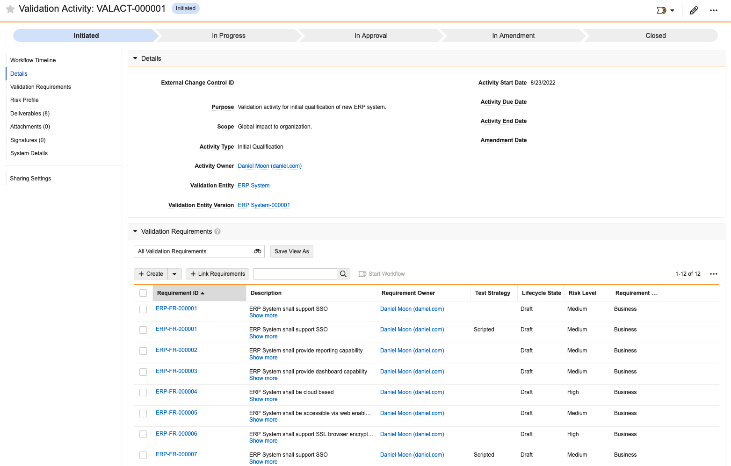Check the box for ERP-FR-000002 row
The image size is (731, 466).
pos(143,351)
